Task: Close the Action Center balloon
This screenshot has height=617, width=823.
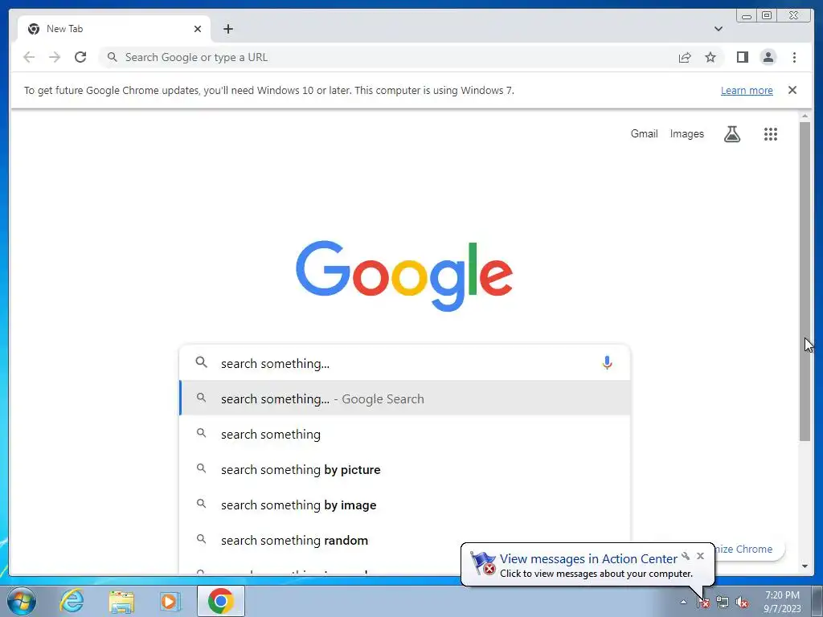Action: (x=700, y=556)
